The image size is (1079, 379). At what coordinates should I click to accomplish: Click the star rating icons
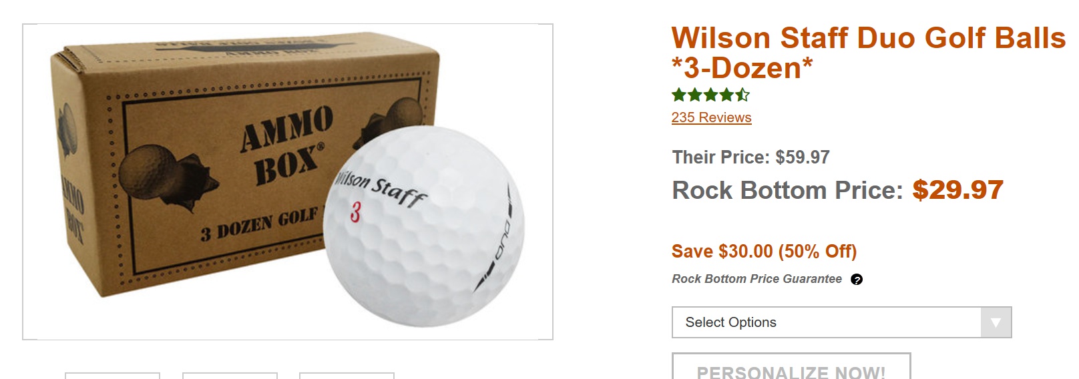710,95
